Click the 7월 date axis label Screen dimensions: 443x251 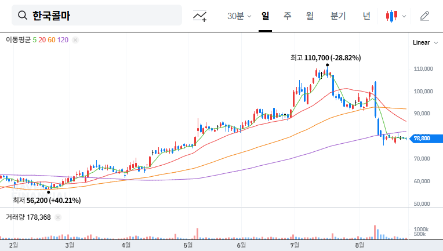(x=295, y=245)
